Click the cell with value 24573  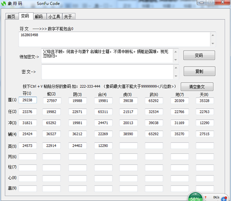point(28,146)
